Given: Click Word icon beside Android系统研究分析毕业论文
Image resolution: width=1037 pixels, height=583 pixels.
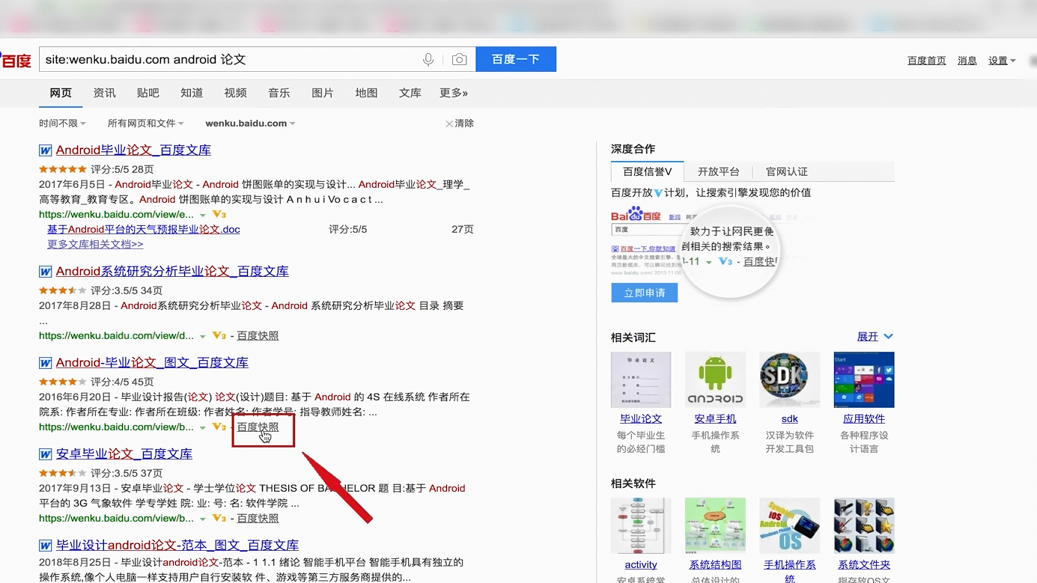Looking at the screenshot, I should (x=46, y=272).
